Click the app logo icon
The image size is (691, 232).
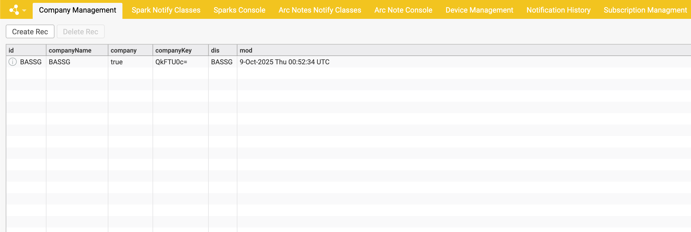(x=14, y=10)
